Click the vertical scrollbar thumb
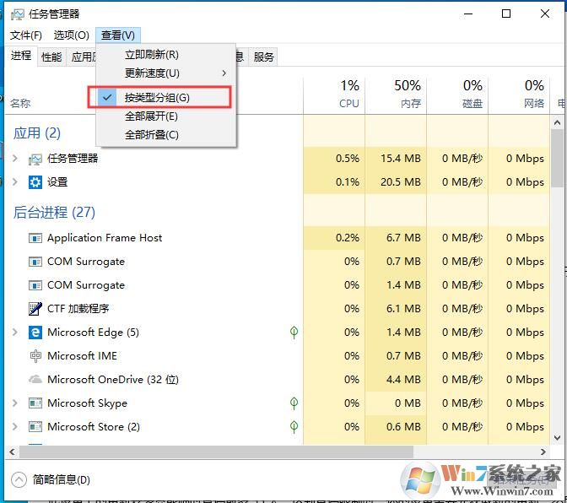This screenshot has height=503, width=567. coord(557,159)
